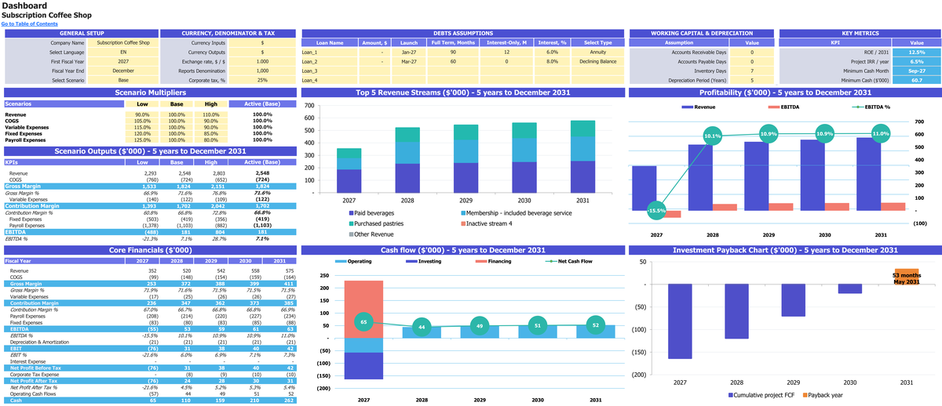Click the DEBTS ASSUMPTIONS header
Viewport: 942px width, 406px height.
[463, 34]
